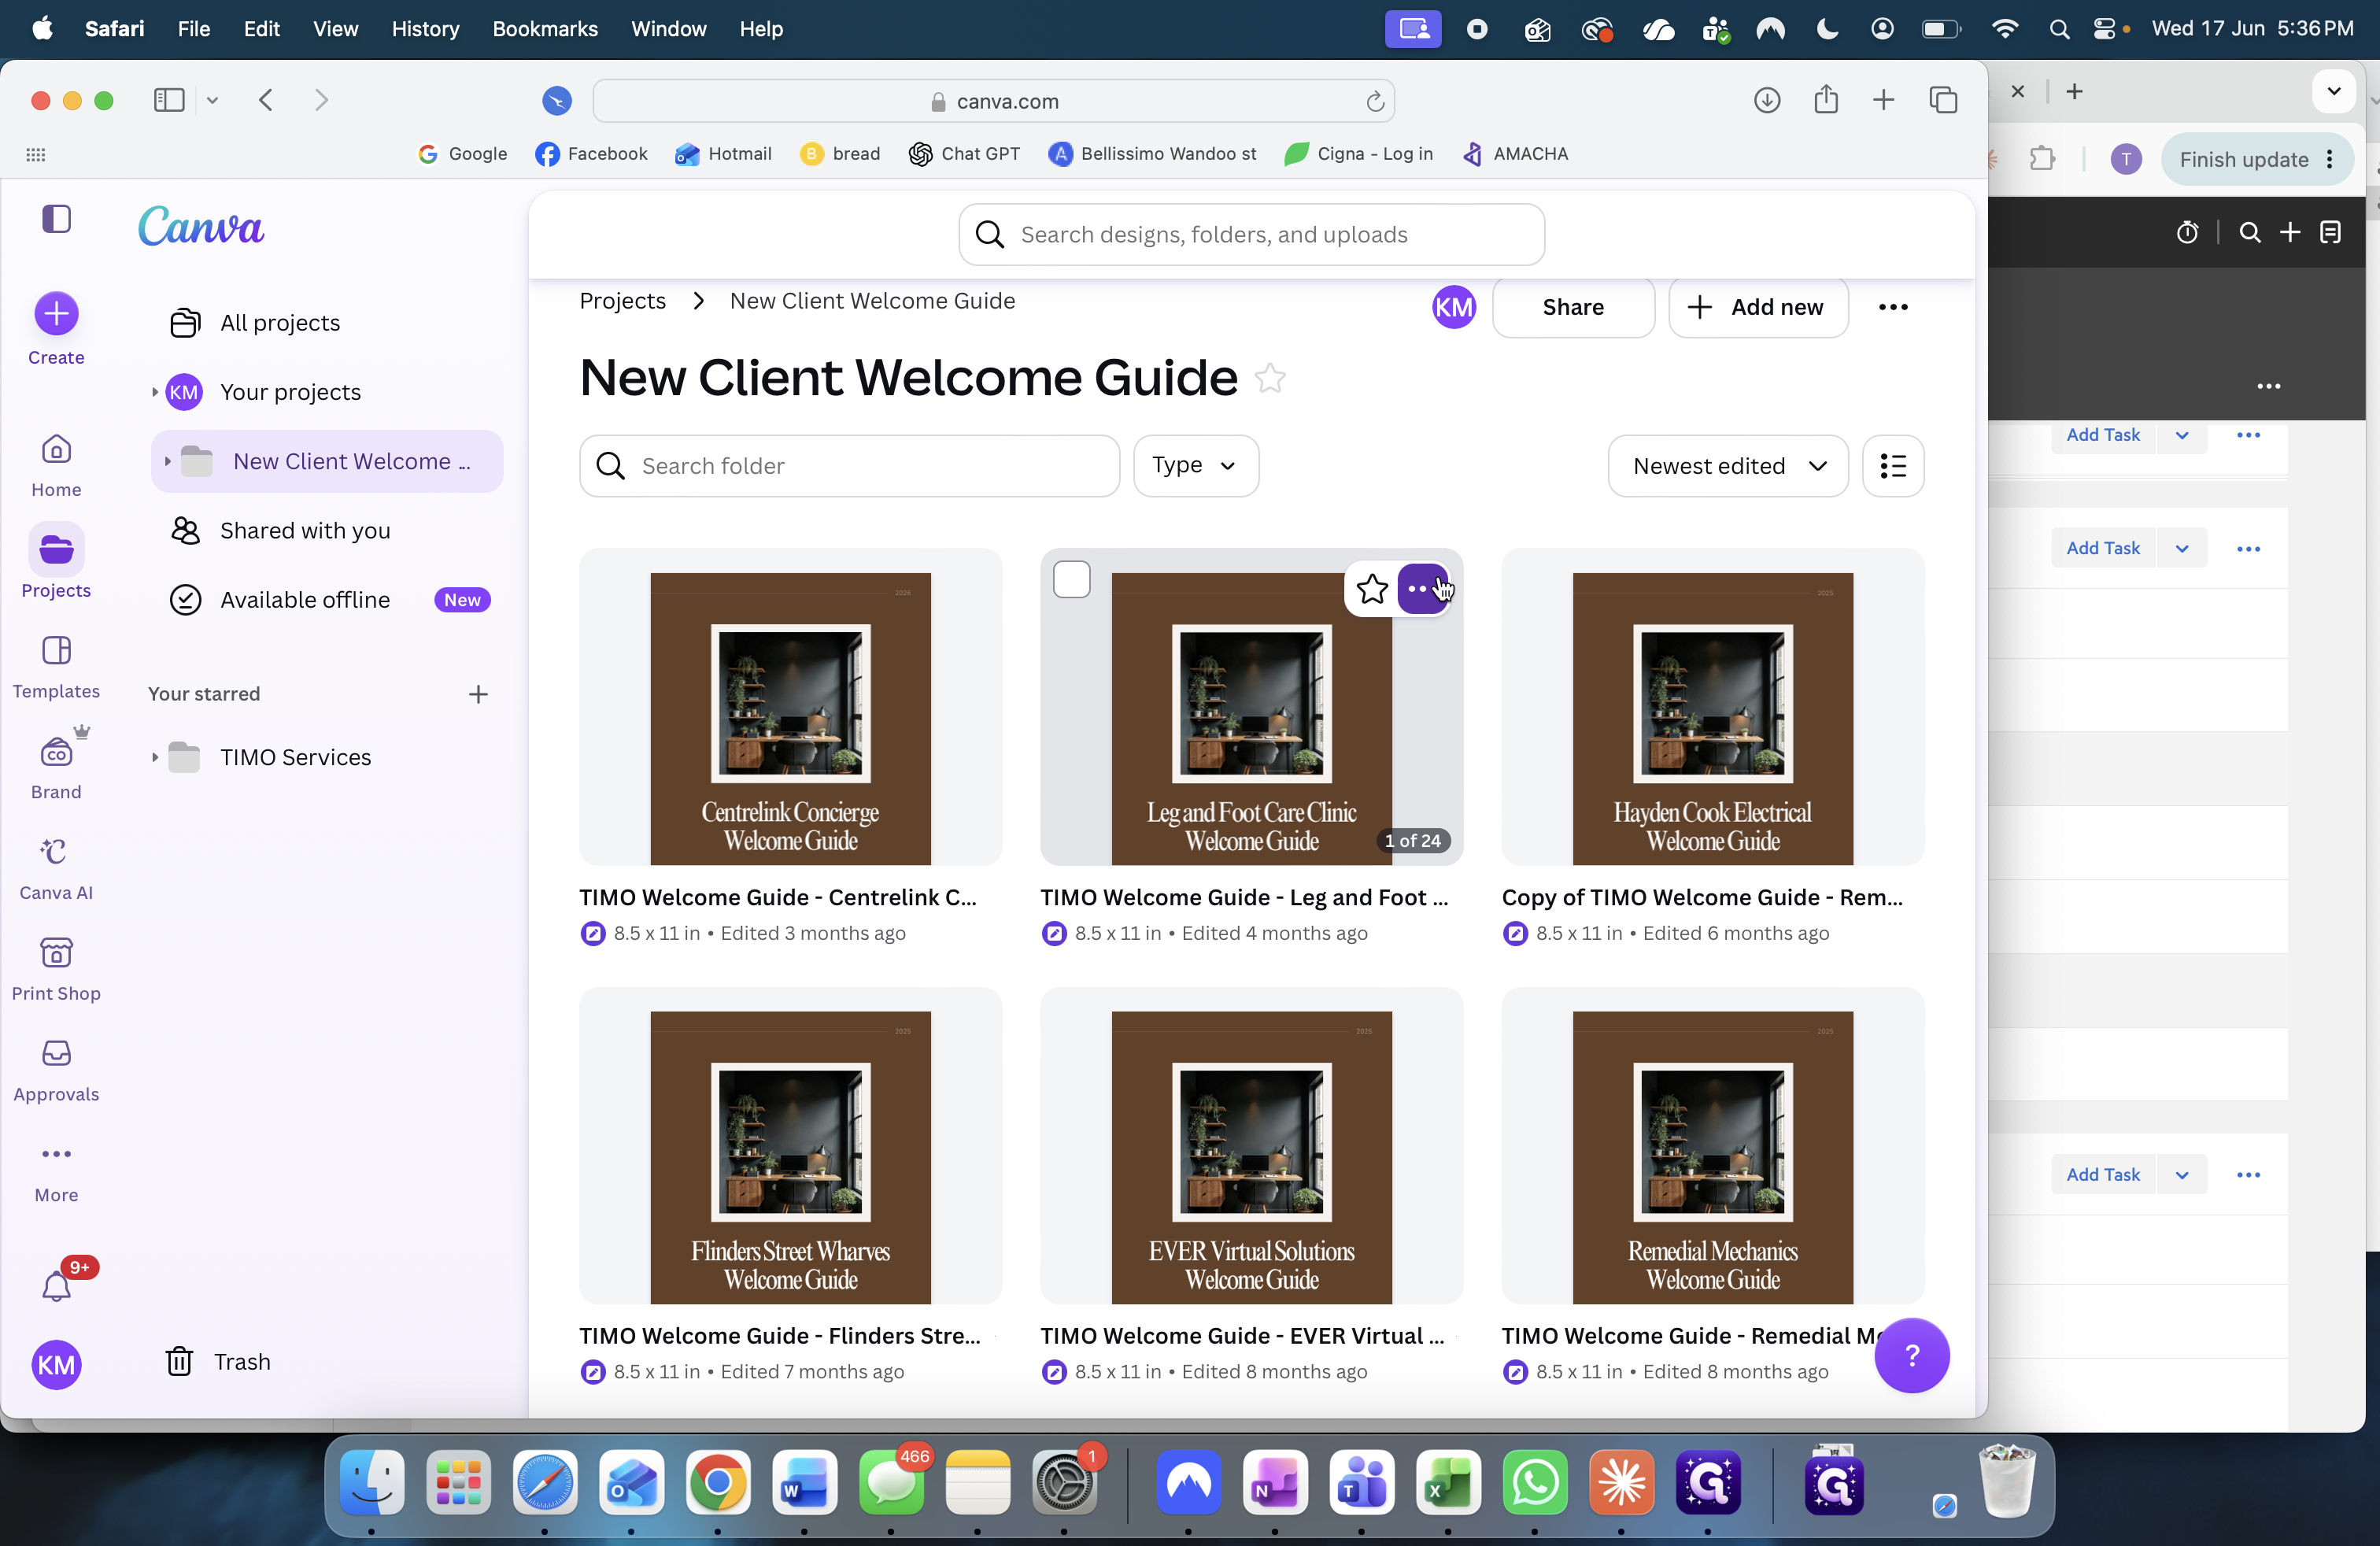Star the New Client Welcome Guide folder

point(1270,378)
